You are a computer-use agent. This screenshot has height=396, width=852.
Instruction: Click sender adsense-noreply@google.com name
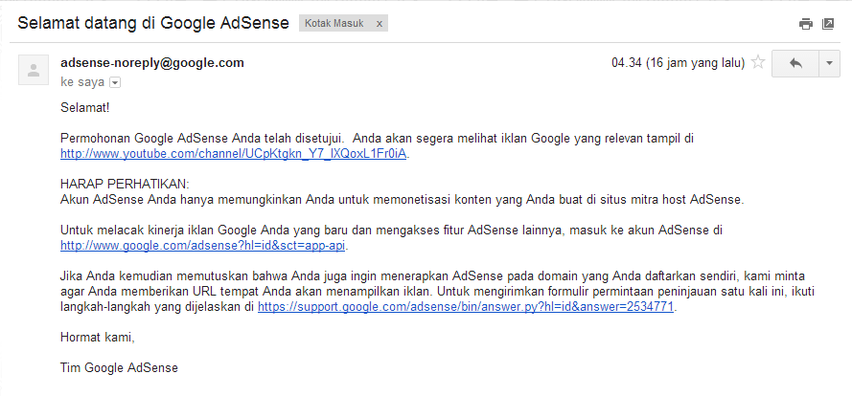[x=152, y=63]
